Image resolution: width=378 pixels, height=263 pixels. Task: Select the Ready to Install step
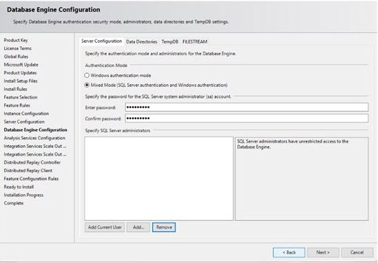pos(19,187)
